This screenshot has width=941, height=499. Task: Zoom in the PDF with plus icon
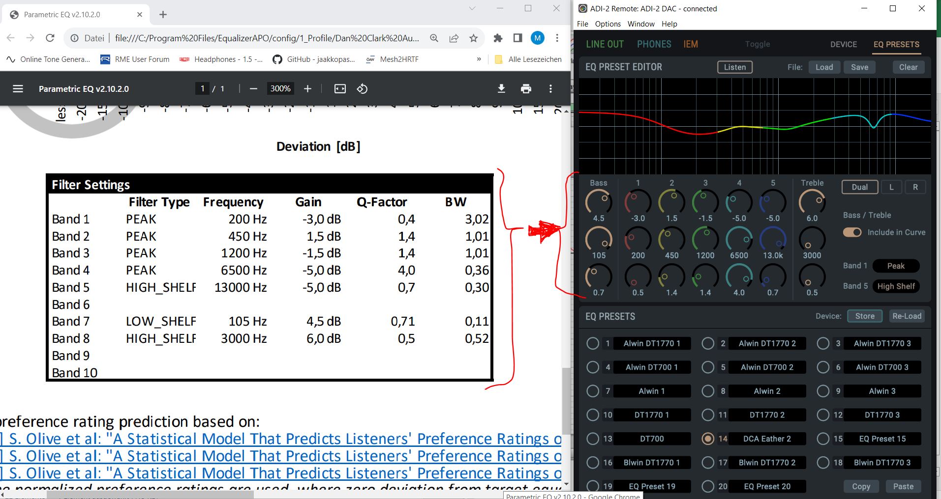click(307, 89)
